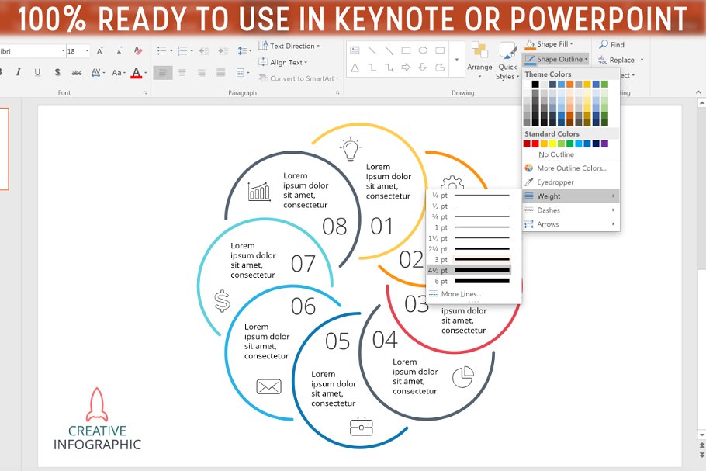Click the Clear All Formatting icon

click(138, 51)
